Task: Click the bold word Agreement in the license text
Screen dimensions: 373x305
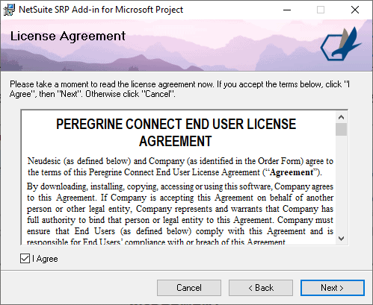Action: point(292,172)
